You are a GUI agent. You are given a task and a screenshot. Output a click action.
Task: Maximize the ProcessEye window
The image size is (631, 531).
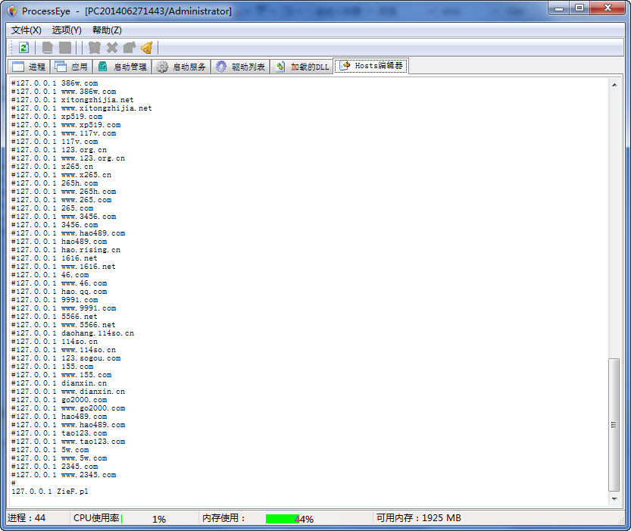(579, 8)
